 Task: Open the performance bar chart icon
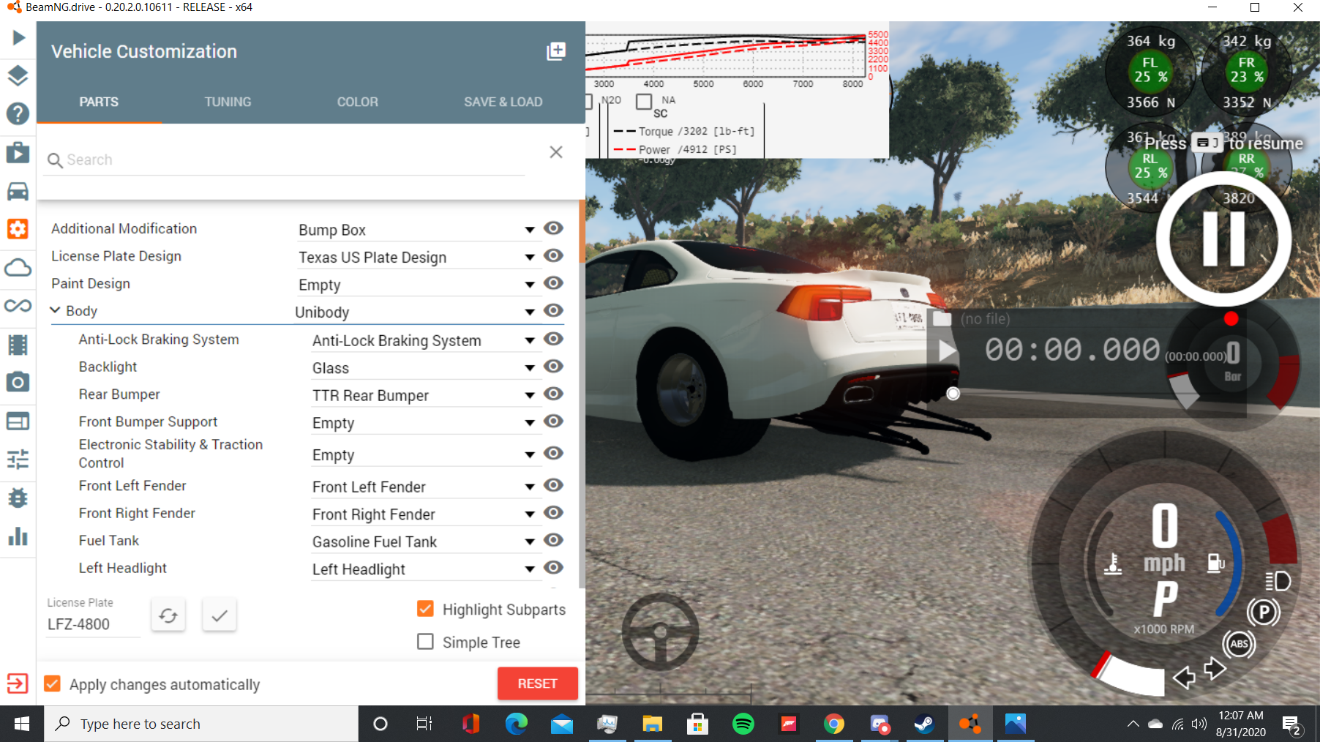point(18,536)
